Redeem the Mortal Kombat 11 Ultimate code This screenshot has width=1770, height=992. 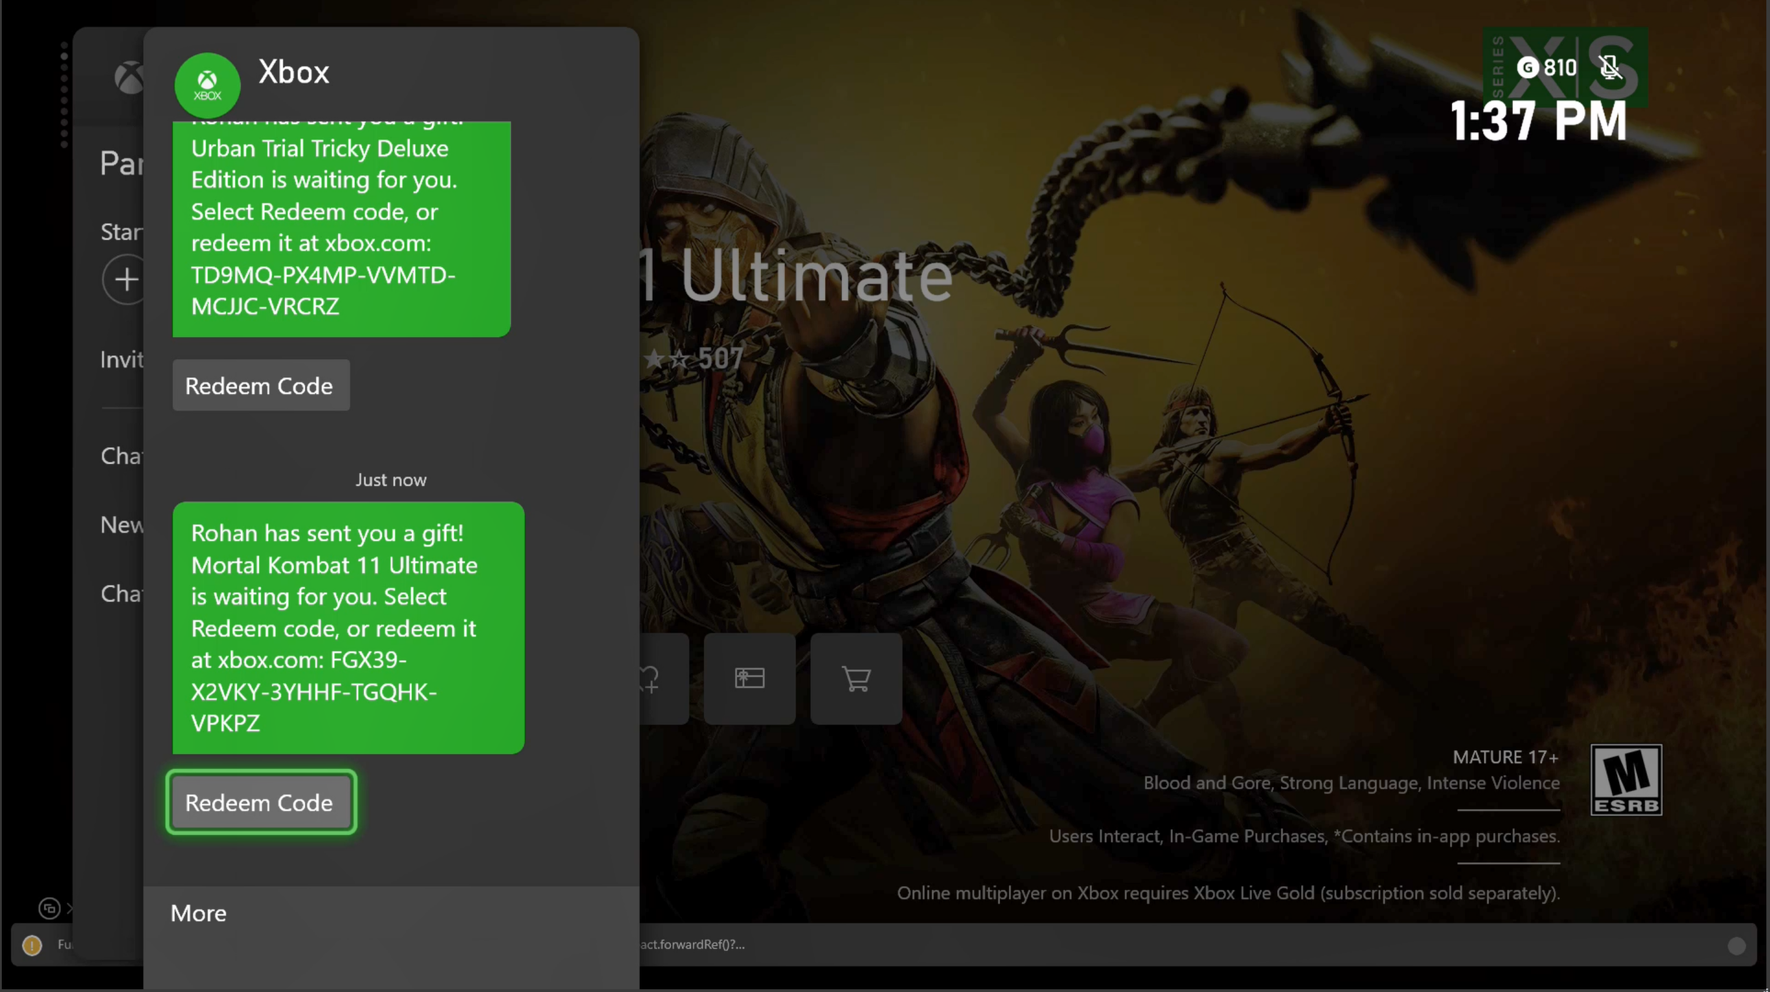click(x=261, y=802)
